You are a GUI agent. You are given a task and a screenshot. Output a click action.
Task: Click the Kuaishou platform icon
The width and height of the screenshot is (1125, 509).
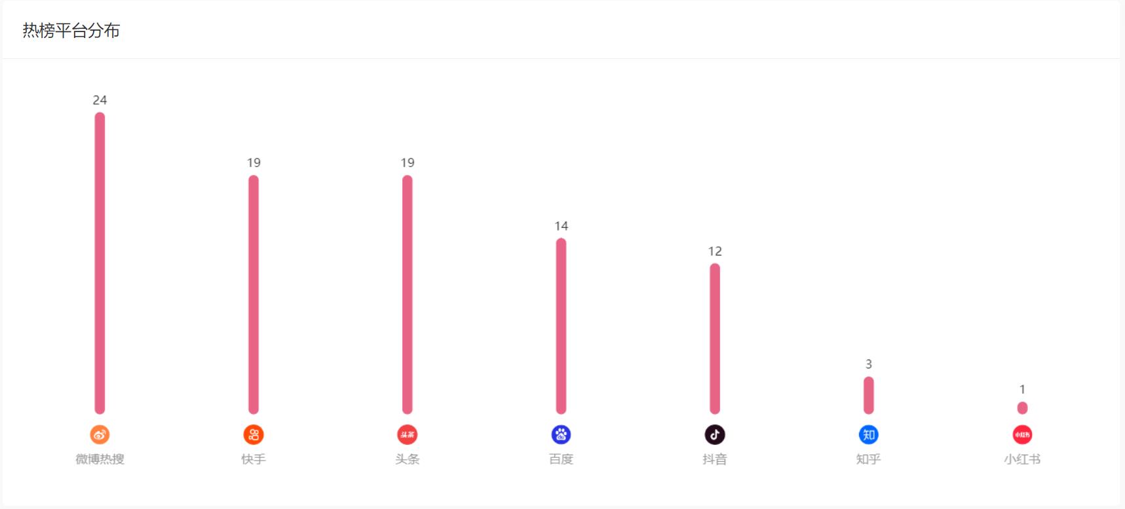[x=254, y=434]
